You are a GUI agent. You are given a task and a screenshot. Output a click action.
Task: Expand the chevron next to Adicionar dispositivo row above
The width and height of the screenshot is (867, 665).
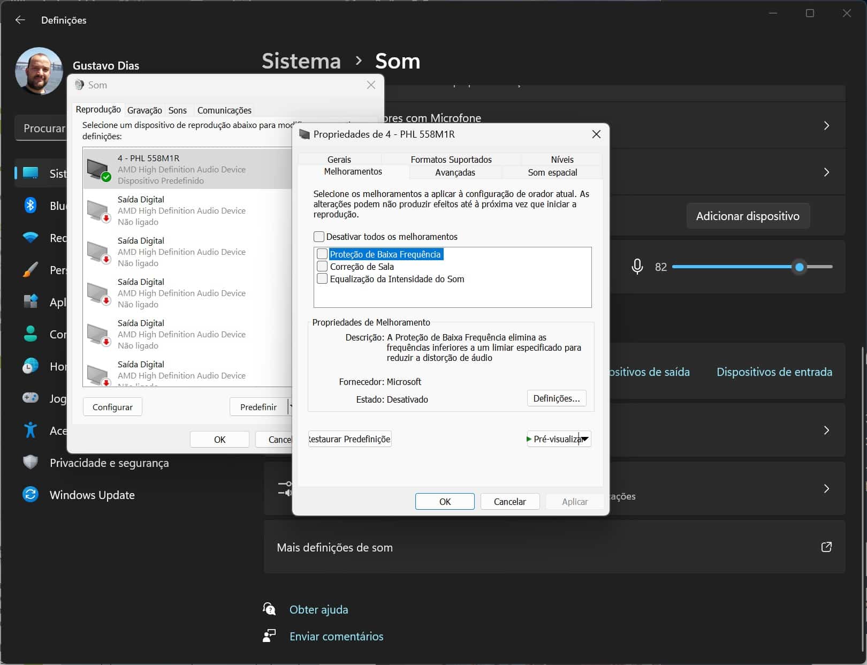pos(826,172)
